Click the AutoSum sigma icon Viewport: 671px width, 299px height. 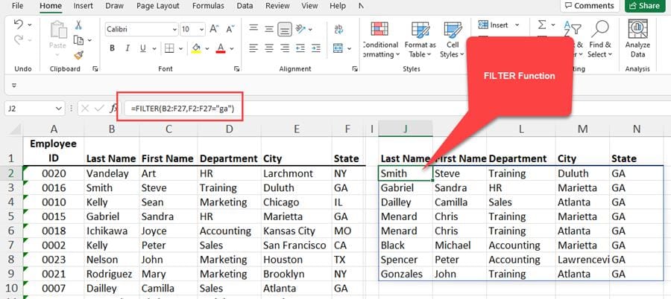[542, 25]
